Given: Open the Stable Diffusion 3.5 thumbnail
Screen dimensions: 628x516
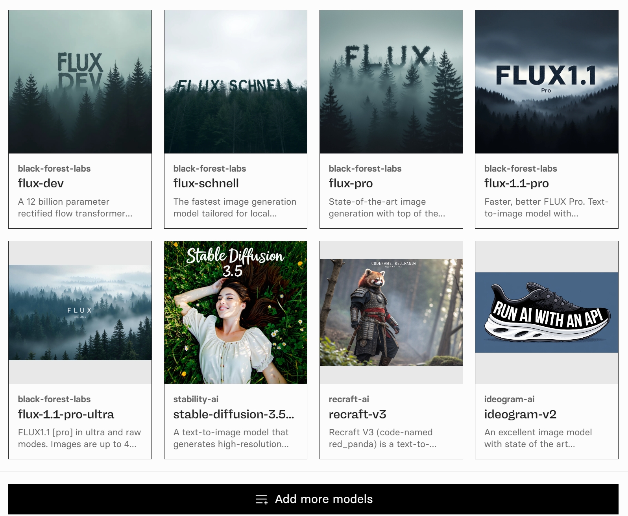Looking at the screenshot, I should pos(235,313).
